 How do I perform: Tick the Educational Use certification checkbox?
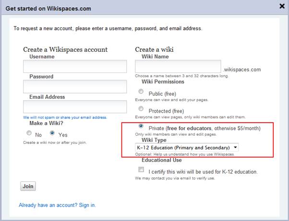click(141, 170)
